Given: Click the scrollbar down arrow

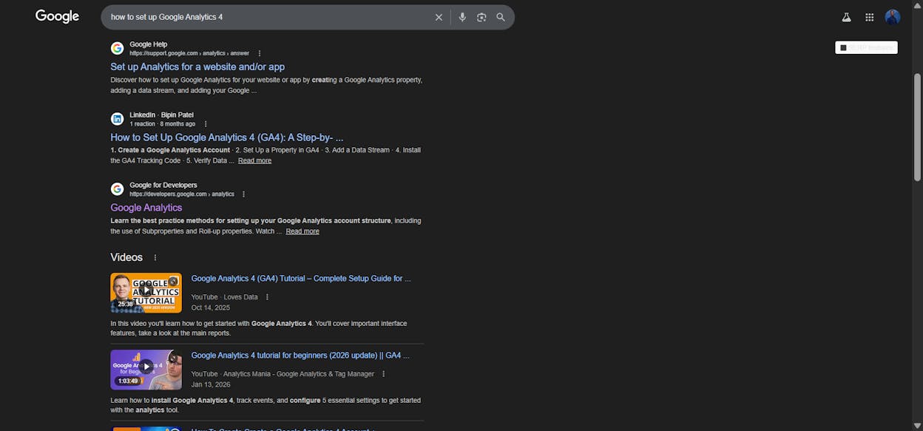Looking at the screenshot, I should pos(918,427).
